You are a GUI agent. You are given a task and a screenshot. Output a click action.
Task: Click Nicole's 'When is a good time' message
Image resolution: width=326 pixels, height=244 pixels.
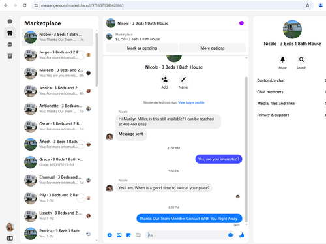pos(164,188)
